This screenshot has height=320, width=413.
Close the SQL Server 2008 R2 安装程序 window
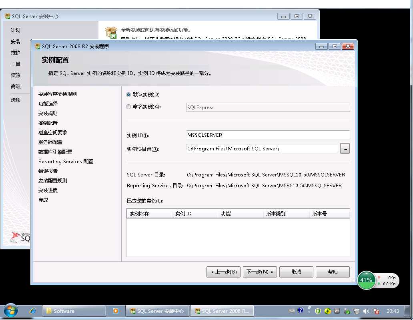click(x=348, y=47)
